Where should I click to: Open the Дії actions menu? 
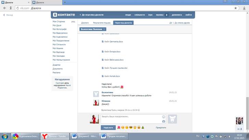171,23
